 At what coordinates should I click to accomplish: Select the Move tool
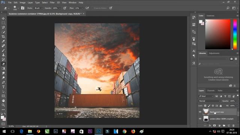coord(3,18)
